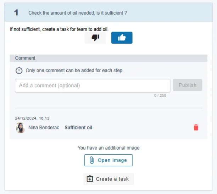The image size is (217, 194).
Task: Click the clipboard plus icon
Action: [90, 179]
